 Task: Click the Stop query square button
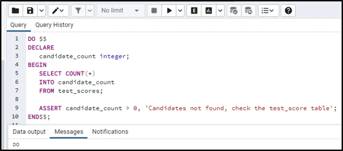tap(154, 11)
